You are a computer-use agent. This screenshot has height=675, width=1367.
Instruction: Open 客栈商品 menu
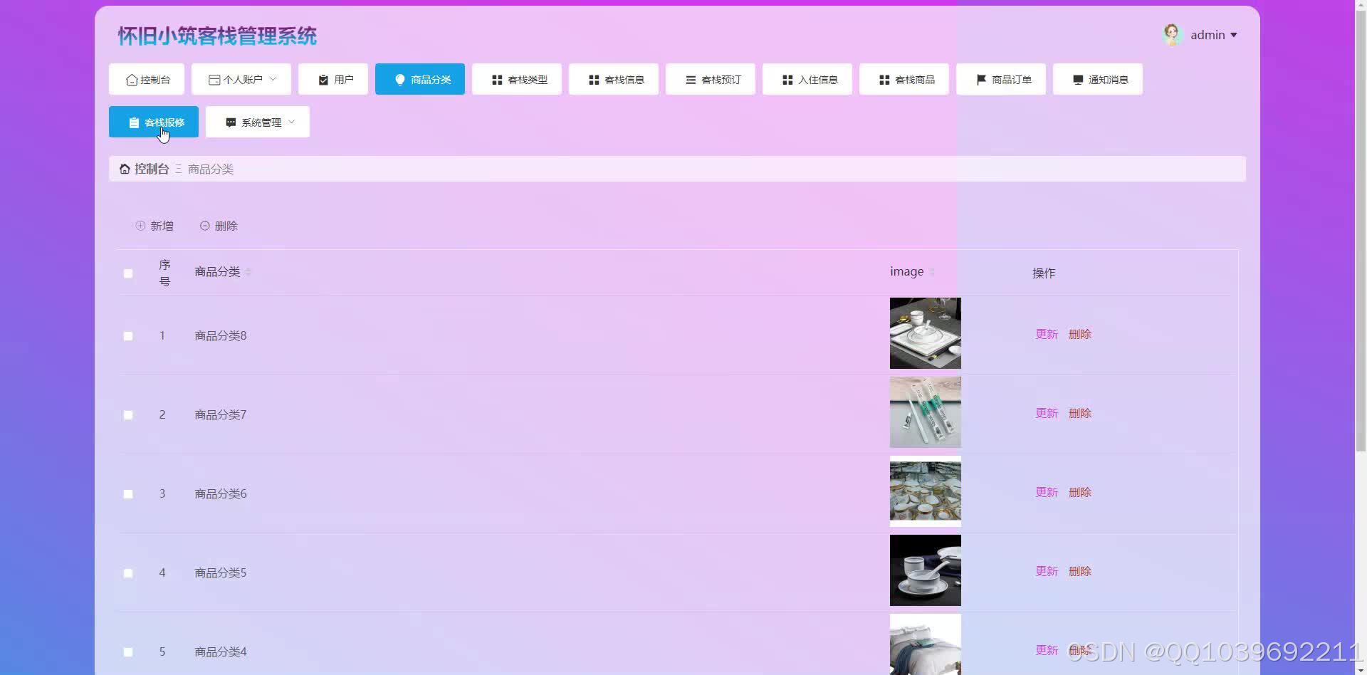(x=904, y=79)
